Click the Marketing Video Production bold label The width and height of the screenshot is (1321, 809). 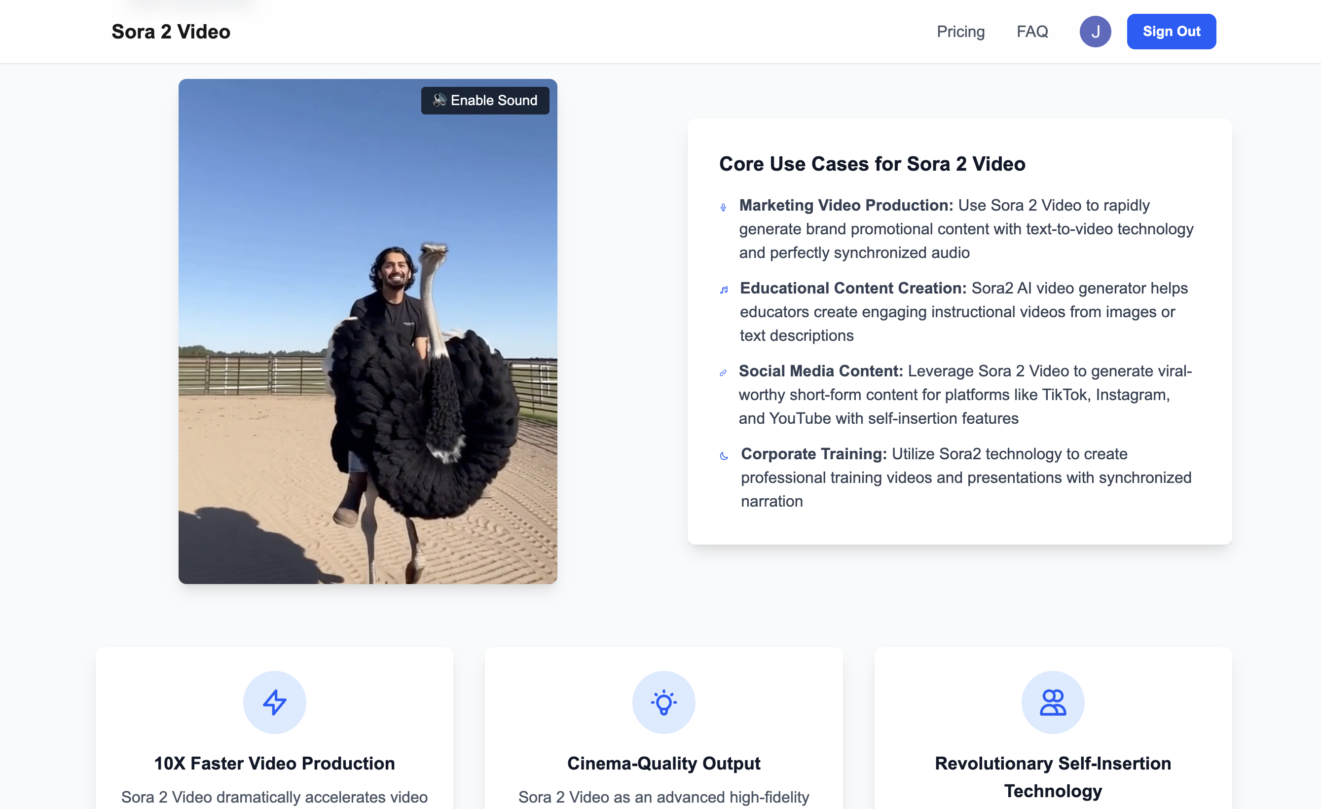(x=845, y=205)
